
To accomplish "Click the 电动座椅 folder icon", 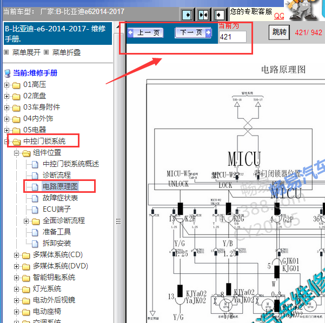I will [26, 312].
